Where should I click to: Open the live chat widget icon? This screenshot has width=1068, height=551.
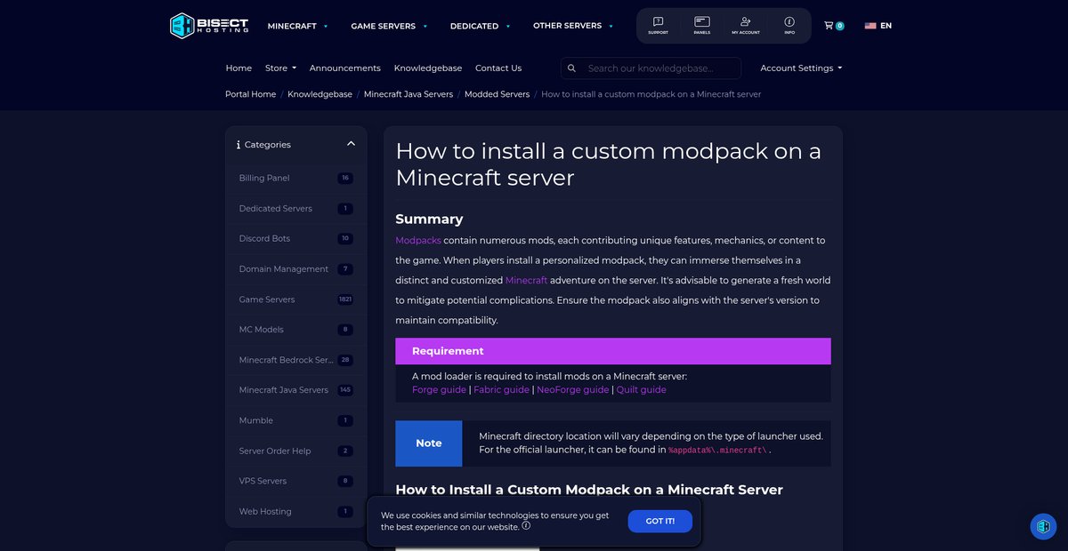(x=1043, y=526)
